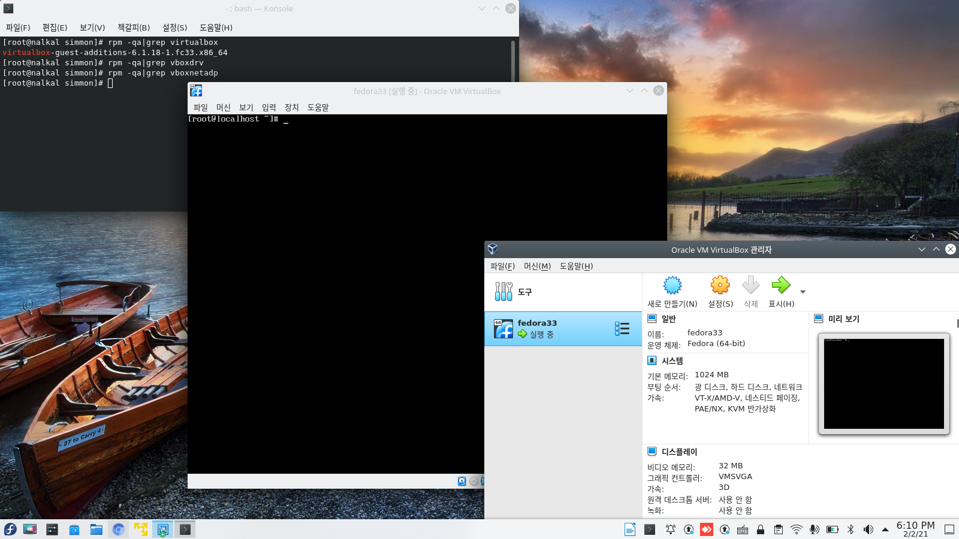Open Bluetooth menu in system tray

[x=851, y=529]
